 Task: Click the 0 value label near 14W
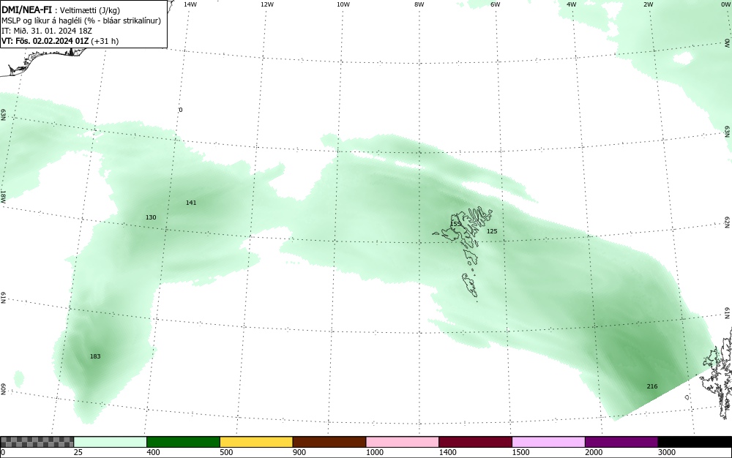(x=181, y=110)
